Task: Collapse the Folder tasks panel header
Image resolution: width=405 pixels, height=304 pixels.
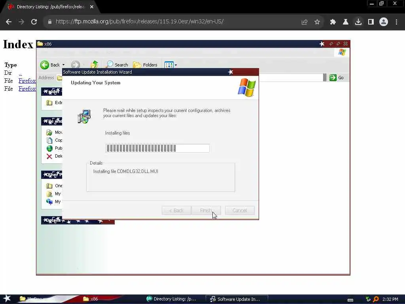Action: tap(52, 91)
